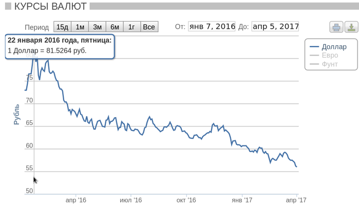
Task: Enable the Евро series in legend
Action: click(324, 55)
